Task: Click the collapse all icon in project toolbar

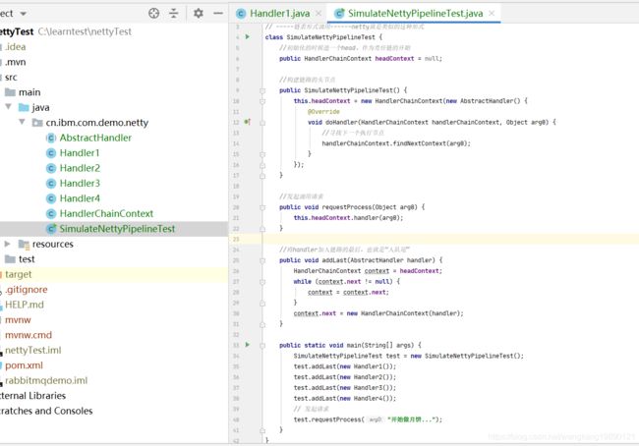Action: point(174,14)
